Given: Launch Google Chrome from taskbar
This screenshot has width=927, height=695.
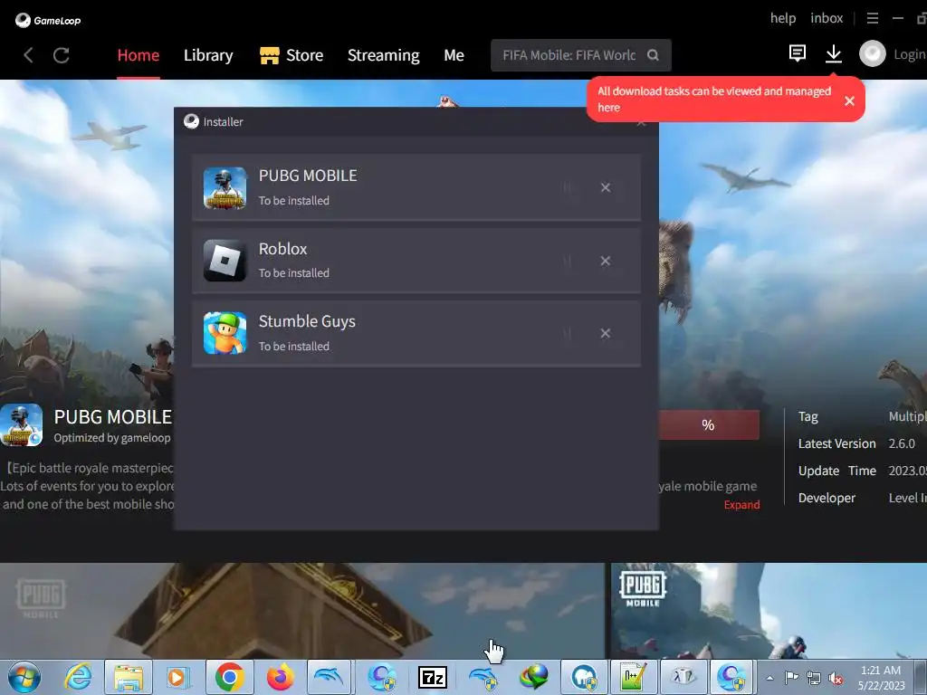Looking at the screenshot, I should [229, 677].
